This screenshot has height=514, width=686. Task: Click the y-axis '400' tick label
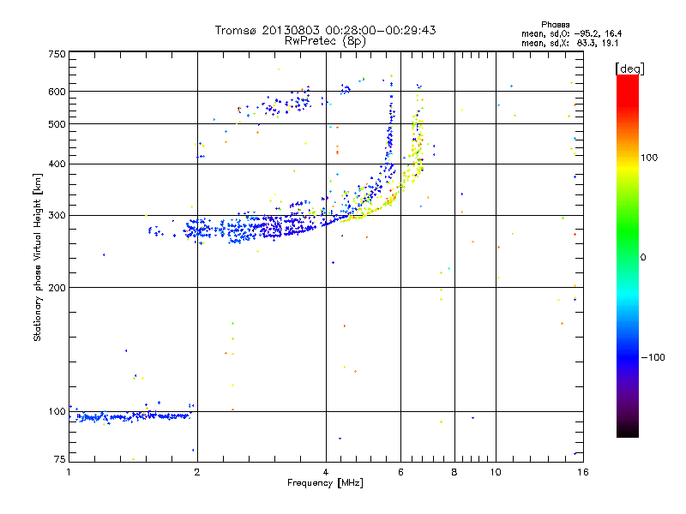[57, 164]
